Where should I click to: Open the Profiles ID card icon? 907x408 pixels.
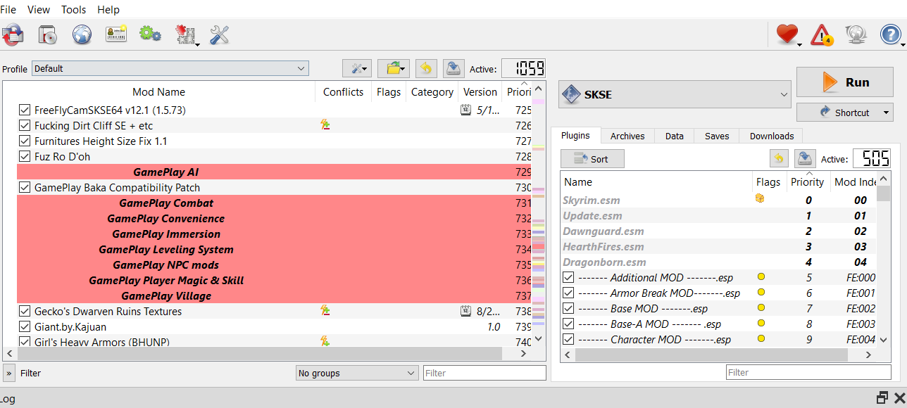(x=116, y=34)
